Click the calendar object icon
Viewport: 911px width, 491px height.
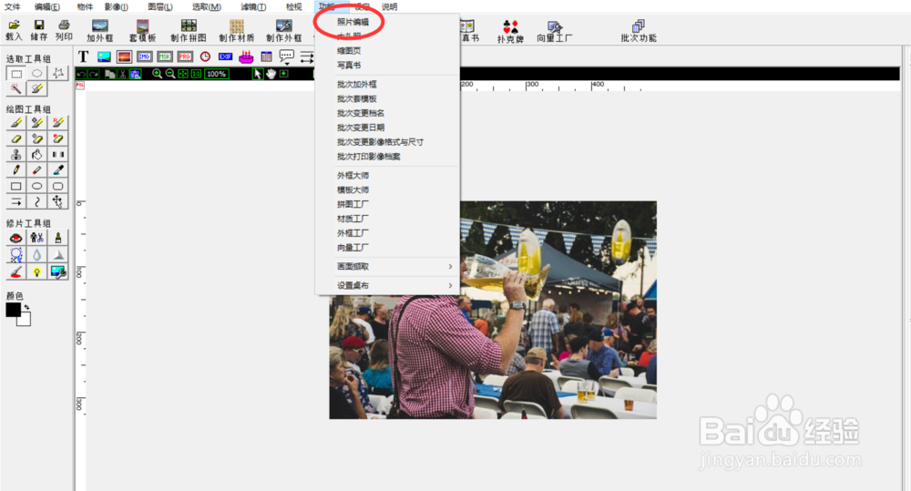tap(266, 57)
